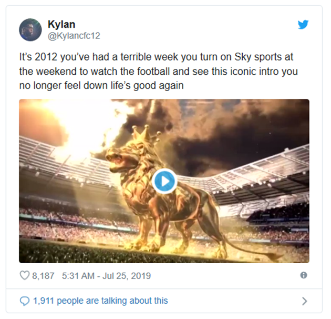Click the lion's golden crown in the video
331x319 pixels.
coord(146,135)
